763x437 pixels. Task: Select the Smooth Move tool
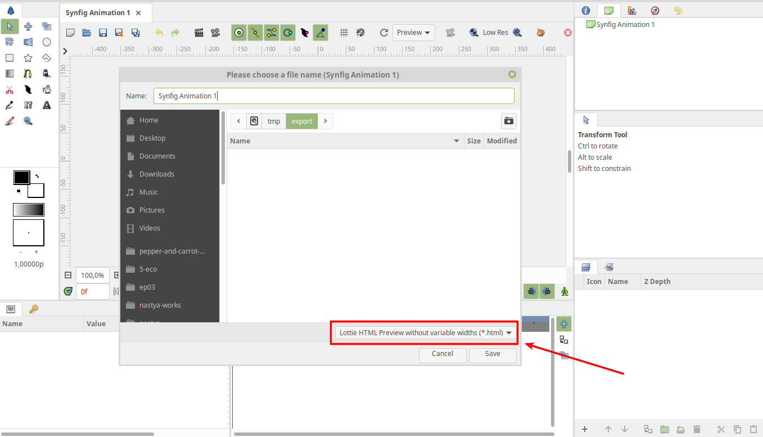28,26
